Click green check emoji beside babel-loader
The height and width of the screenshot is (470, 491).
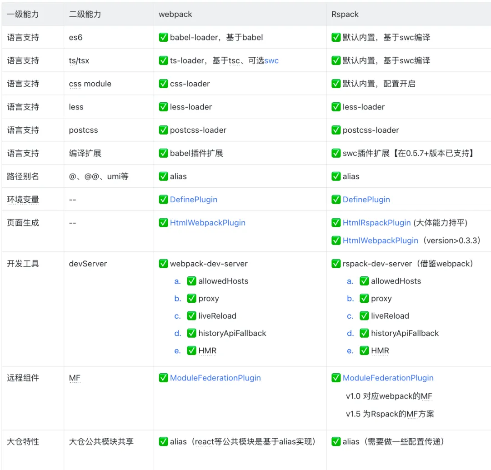(164, 37)
